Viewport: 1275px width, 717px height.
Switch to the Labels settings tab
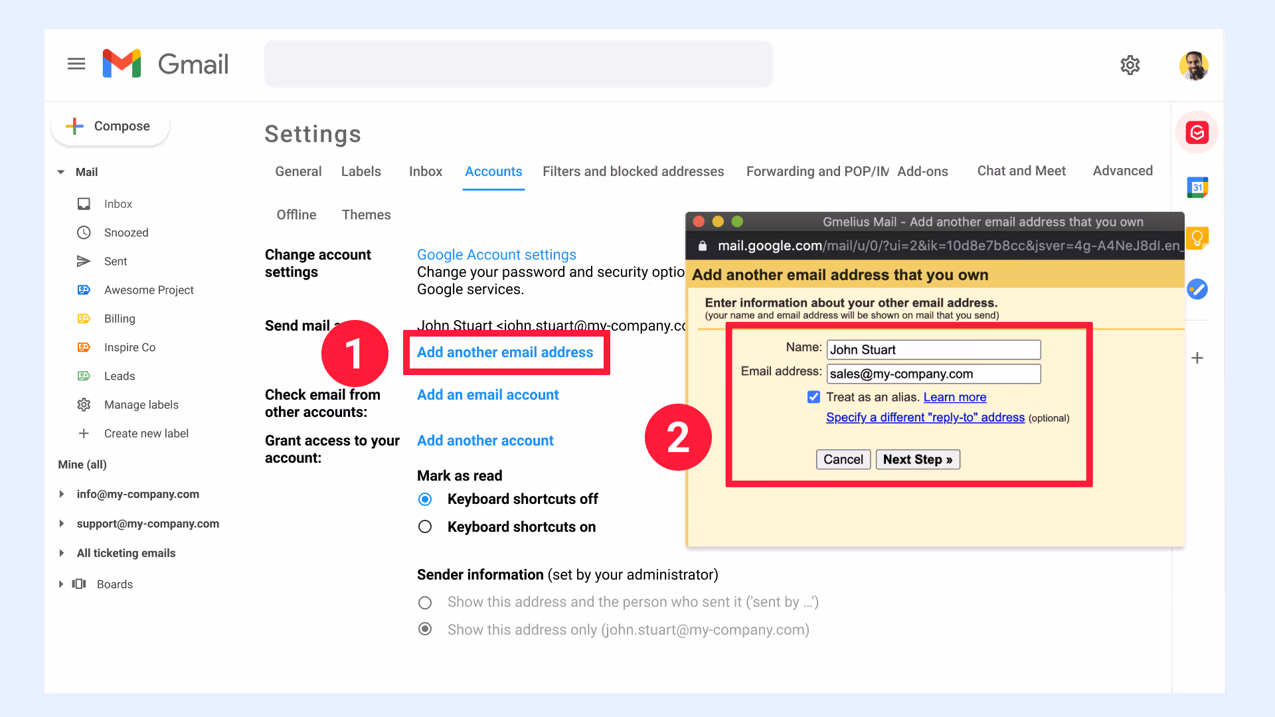pyautogui.click(x=361, y=171)
